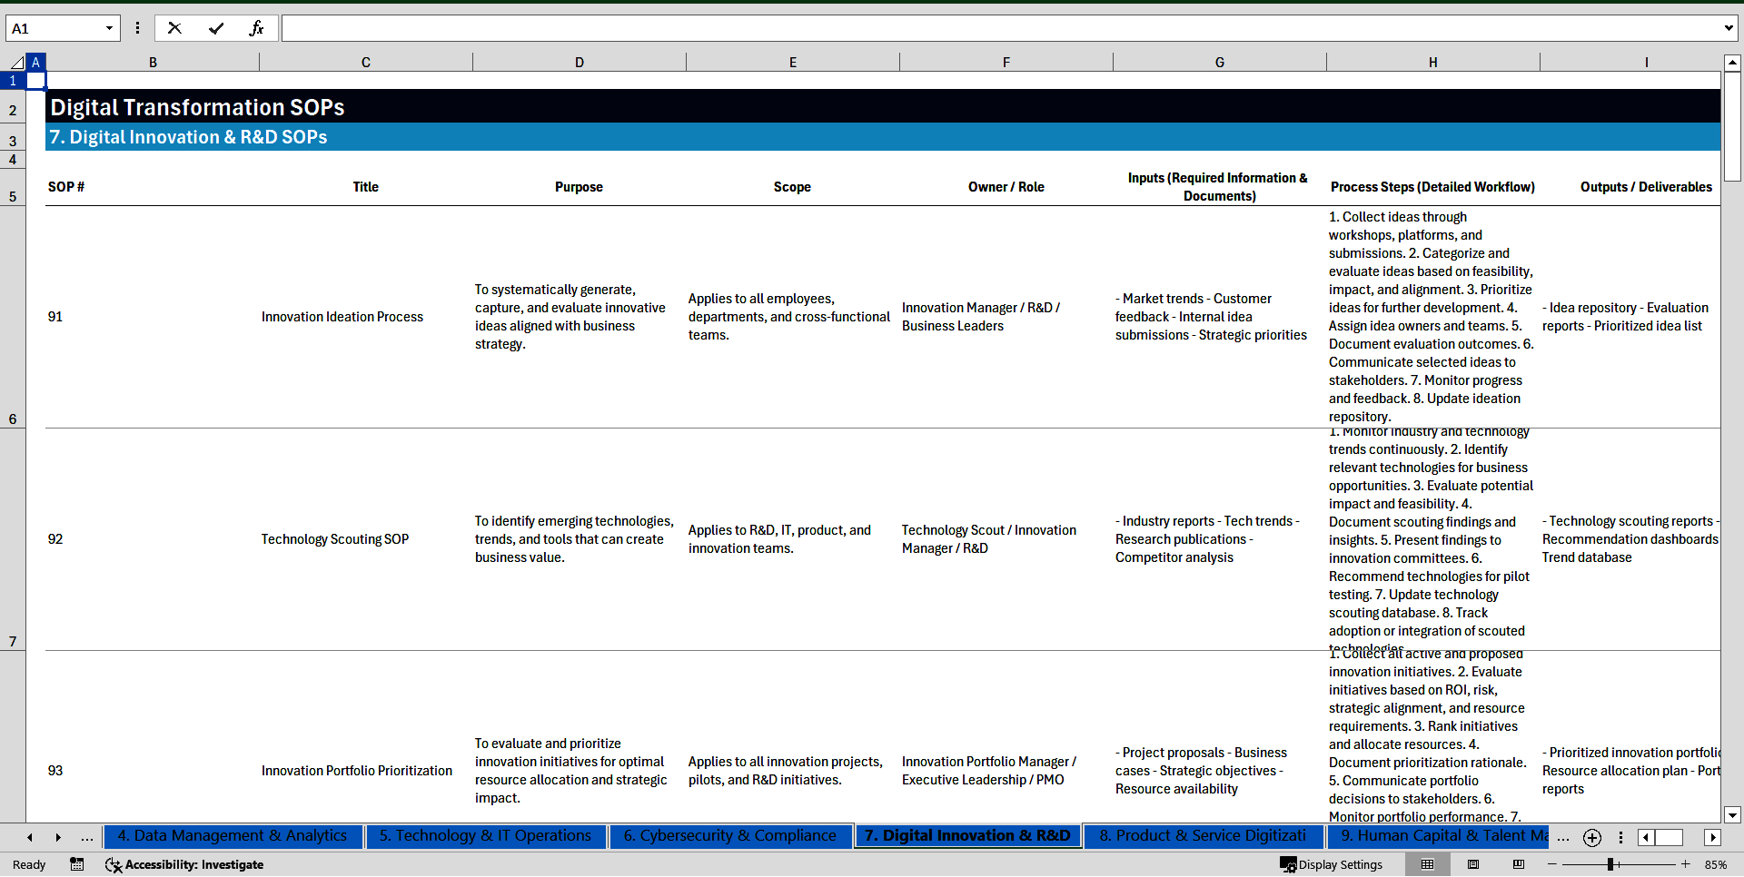Screen dimensions: 1744x877
Task: Show hidden sheet tabs via left ellipsis
Action: pyautogui.click(x=86, y=837)
